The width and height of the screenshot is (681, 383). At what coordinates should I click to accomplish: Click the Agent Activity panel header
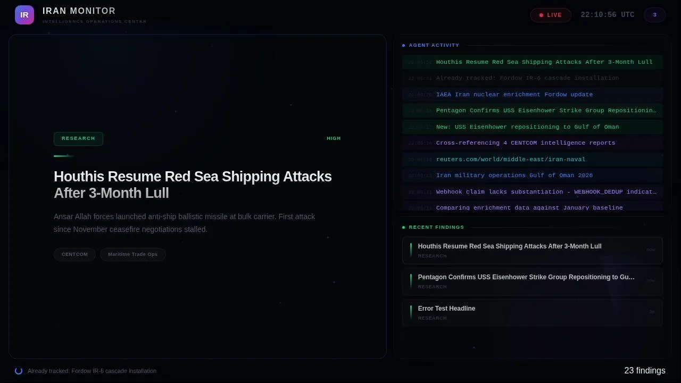click(x=434, y=45)
